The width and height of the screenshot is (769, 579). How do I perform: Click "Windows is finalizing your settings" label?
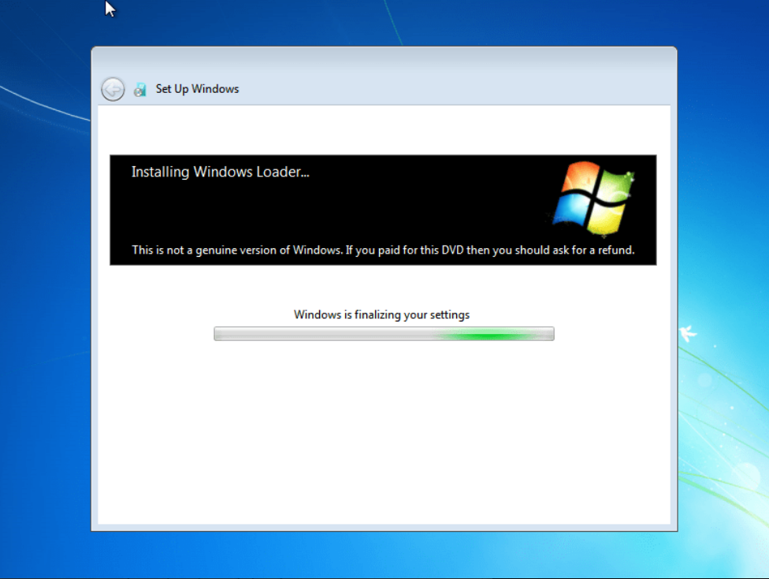[x=381, y=315]
